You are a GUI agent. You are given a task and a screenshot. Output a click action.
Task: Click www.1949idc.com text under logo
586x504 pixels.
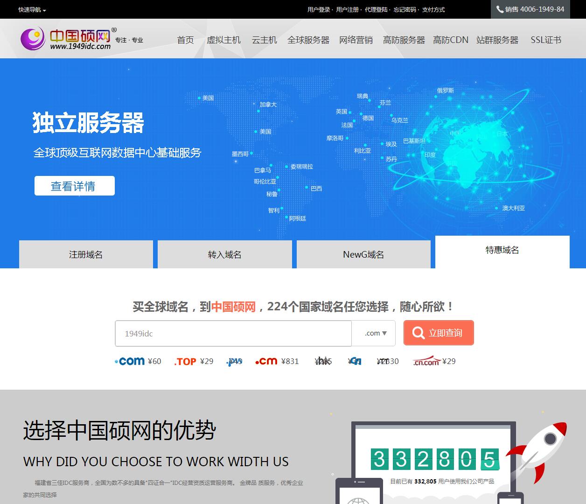[80, 46]
